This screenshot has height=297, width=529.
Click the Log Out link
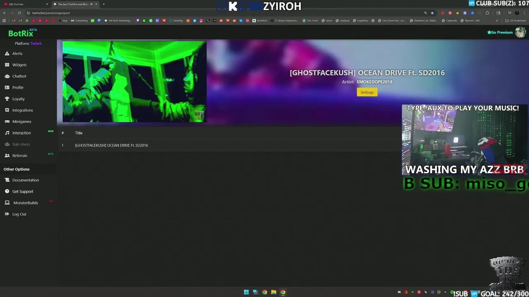click(19, 214)
